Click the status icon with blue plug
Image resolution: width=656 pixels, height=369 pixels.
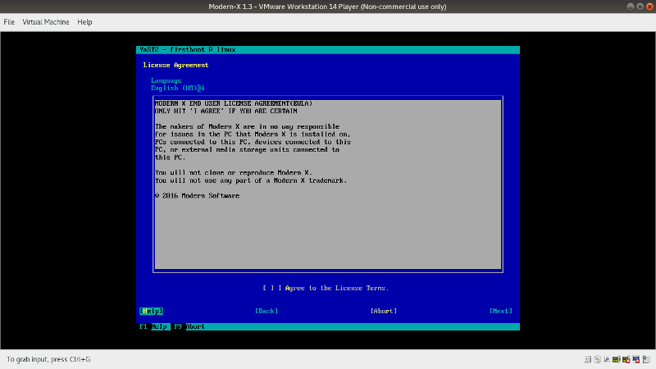coord(607,359)
